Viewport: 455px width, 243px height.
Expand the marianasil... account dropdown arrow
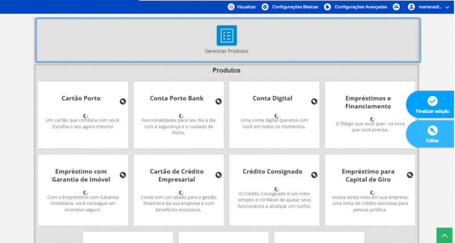coord(447,7)
